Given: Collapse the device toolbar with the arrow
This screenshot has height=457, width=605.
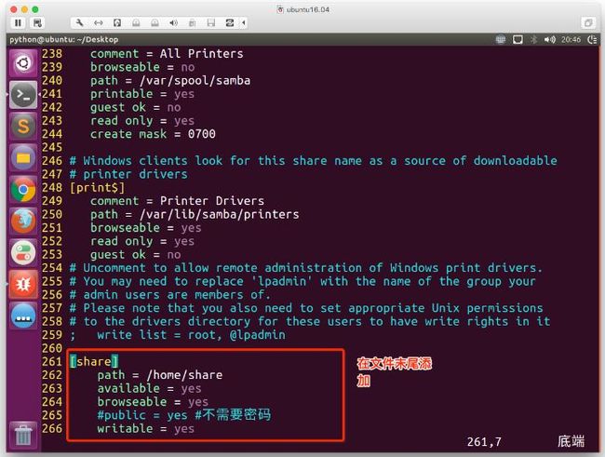Looking at the screenshot, I should pyautogui.click(x=244, y=22).
